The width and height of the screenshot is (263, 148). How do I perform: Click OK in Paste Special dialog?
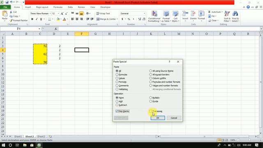(x=158, y=118)
